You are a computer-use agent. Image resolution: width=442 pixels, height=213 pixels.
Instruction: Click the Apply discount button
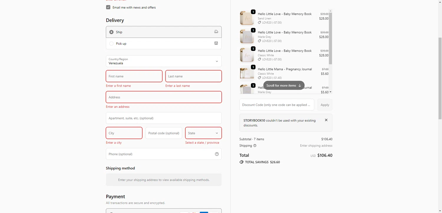[x=325, y=105]
